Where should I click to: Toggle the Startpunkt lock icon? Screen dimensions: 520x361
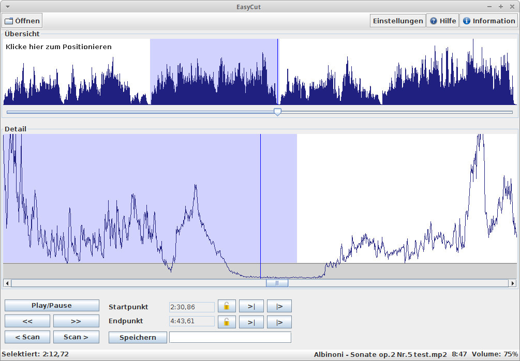[x=227, y=306]
